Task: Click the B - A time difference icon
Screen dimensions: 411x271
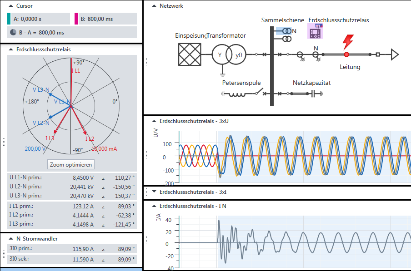Action: click(13, 32)
